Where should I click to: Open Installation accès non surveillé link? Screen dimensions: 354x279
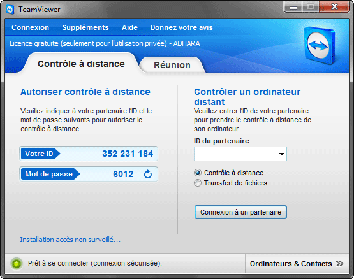click(71, 240)
